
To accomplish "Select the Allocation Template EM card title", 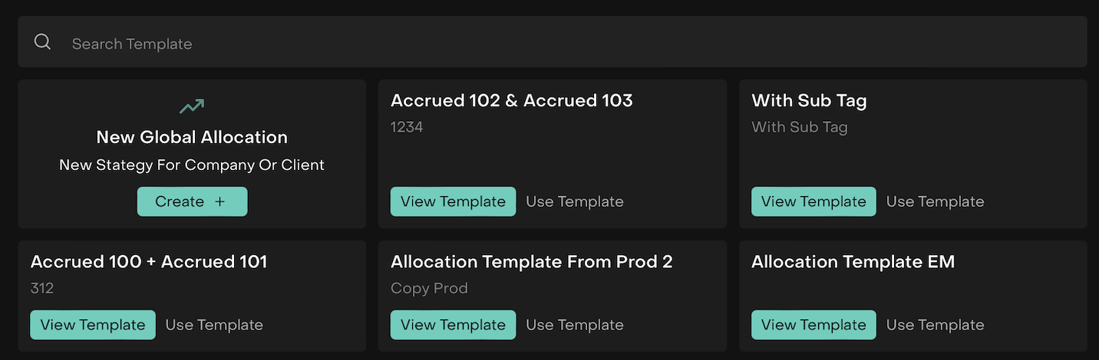I will tap(853, 262).
